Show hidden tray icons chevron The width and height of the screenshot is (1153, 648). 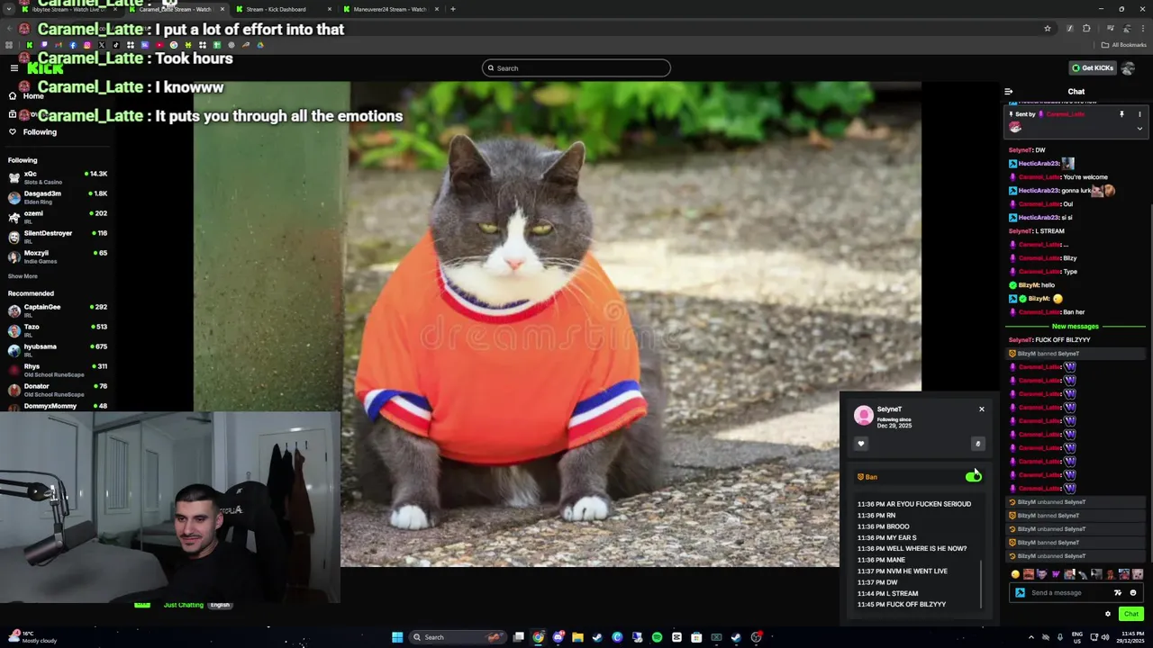click(x=1031, y=637)
